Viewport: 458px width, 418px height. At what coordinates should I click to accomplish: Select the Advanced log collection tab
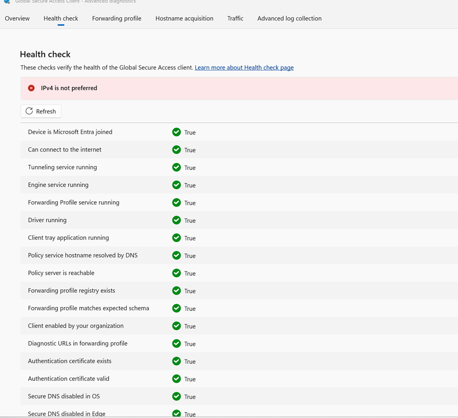coord(289,19)
